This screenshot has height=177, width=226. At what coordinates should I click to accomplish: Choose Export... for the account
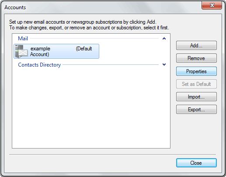196,110
